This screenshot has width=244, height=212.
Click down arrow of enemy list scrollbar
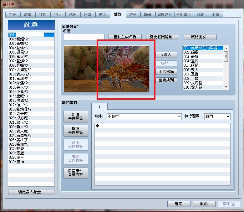click(226, 87)
